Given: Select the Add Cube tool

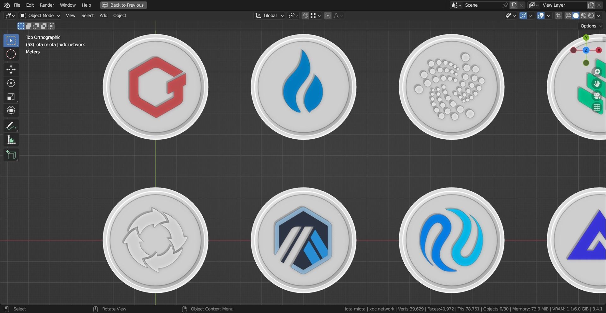Looking at the screenshot, I should click(11, 155).
